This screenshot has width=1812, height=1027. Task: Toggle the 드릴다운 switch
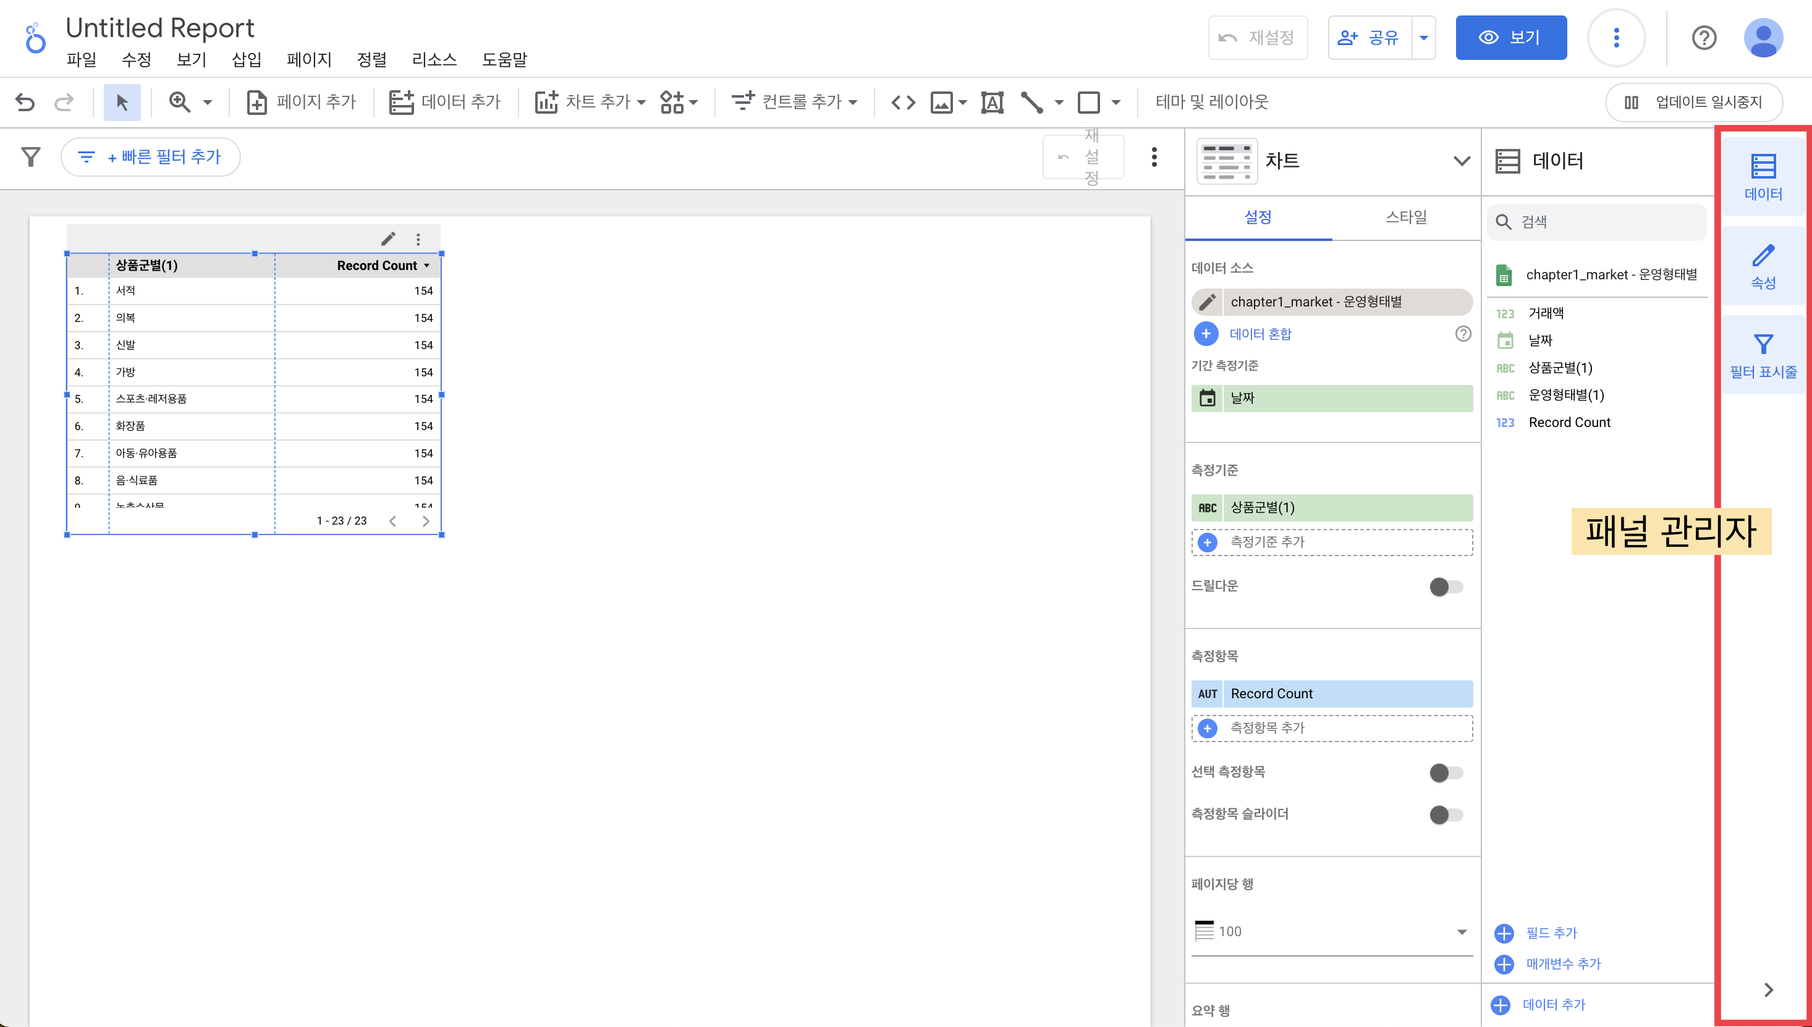pyautogui.click(x=1446, y=586)
